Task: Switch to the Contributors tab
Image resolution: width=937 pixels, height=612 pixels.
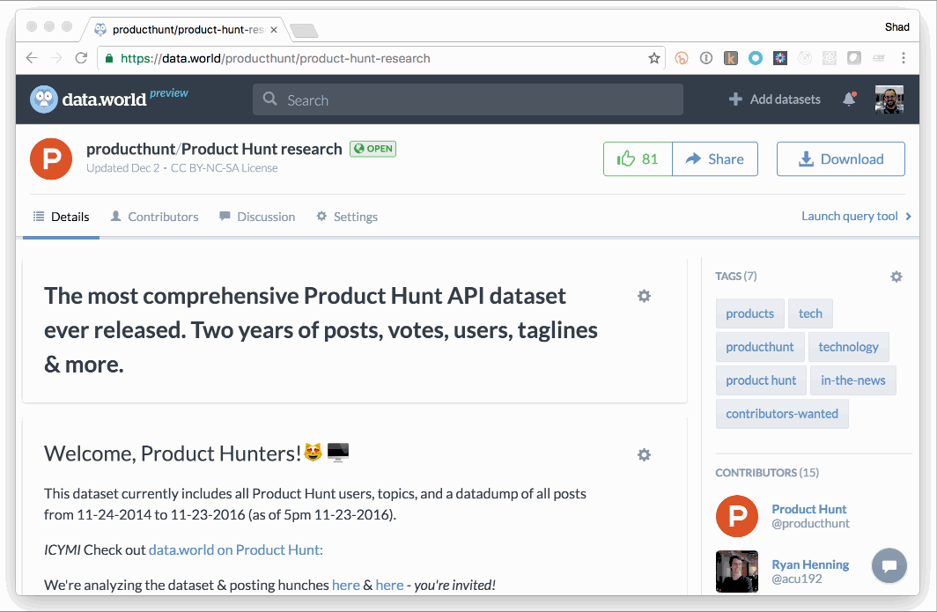Action: (x=154, y=217)
